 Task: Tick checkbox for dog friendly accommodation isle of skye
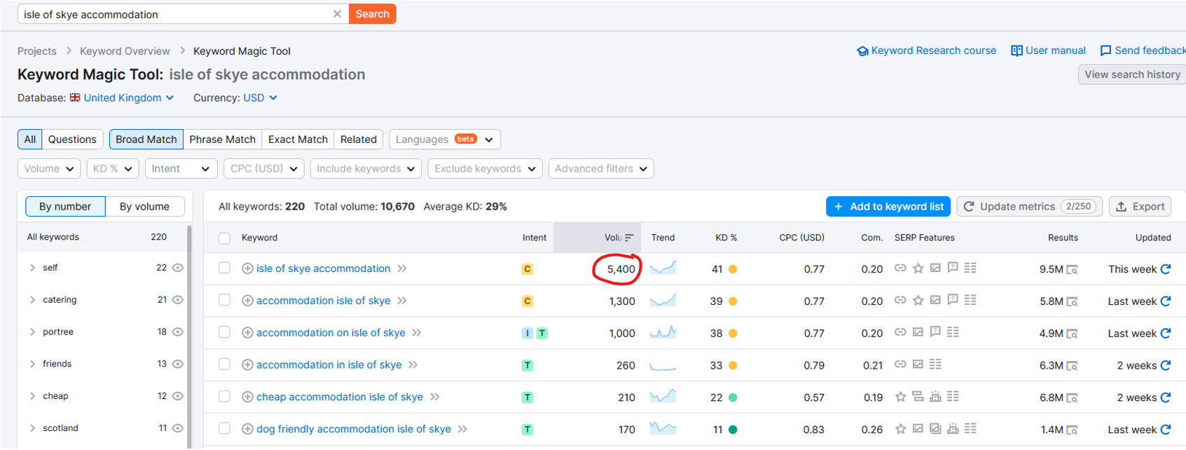pos(224,428)
